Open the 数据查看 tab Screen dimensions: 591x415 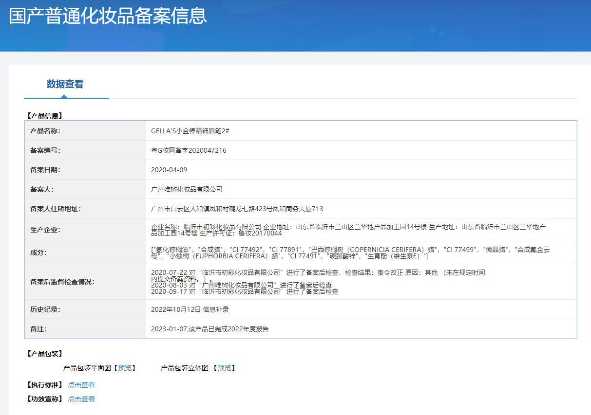tap(65, 84)
